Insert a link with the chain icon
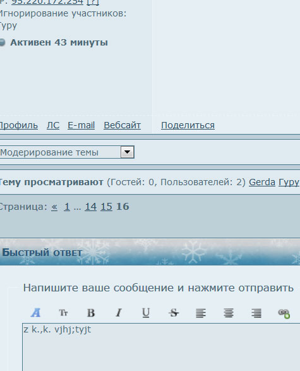Viewport: 300px width, 371px height. 284,313
